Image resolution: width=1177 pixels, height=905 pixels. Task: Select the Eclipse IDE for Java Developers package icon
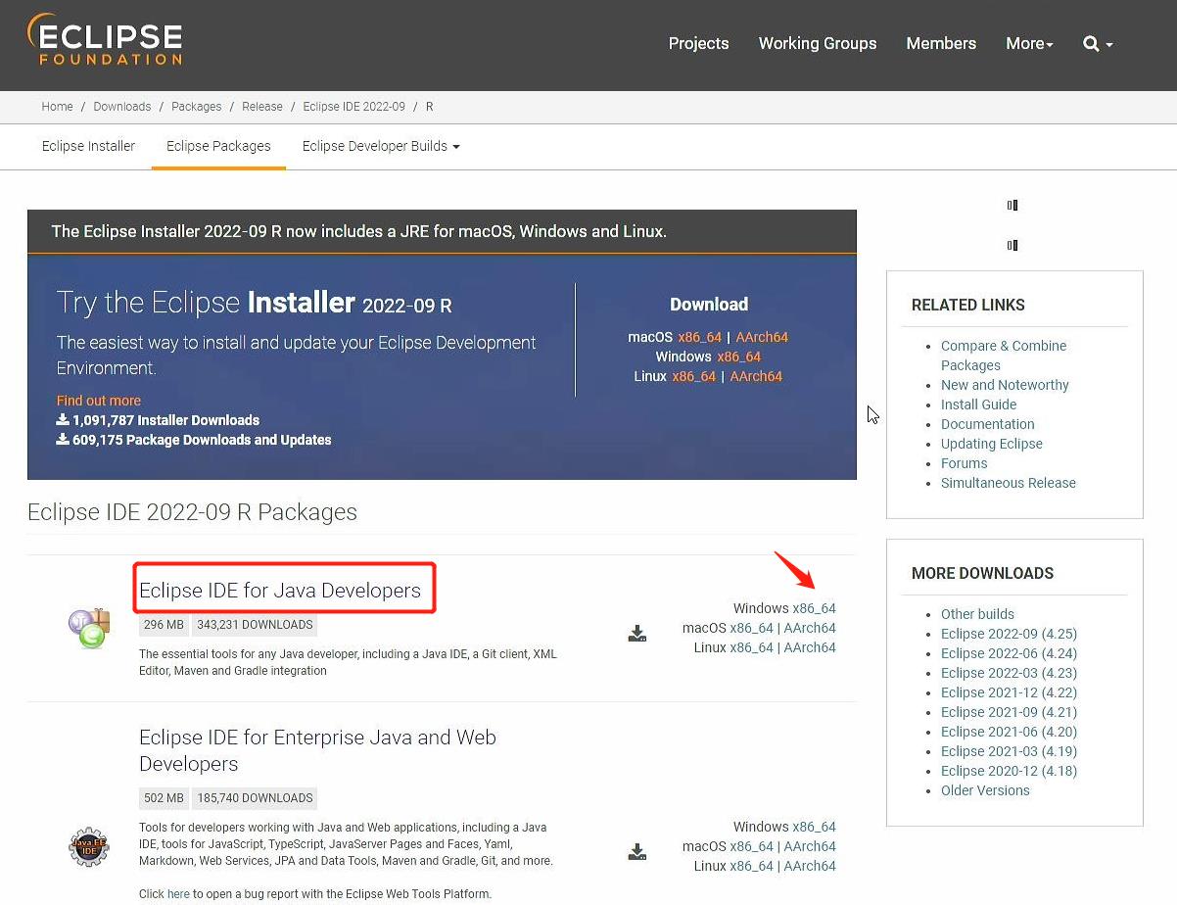pyautogui.click(x=88, y=627)
